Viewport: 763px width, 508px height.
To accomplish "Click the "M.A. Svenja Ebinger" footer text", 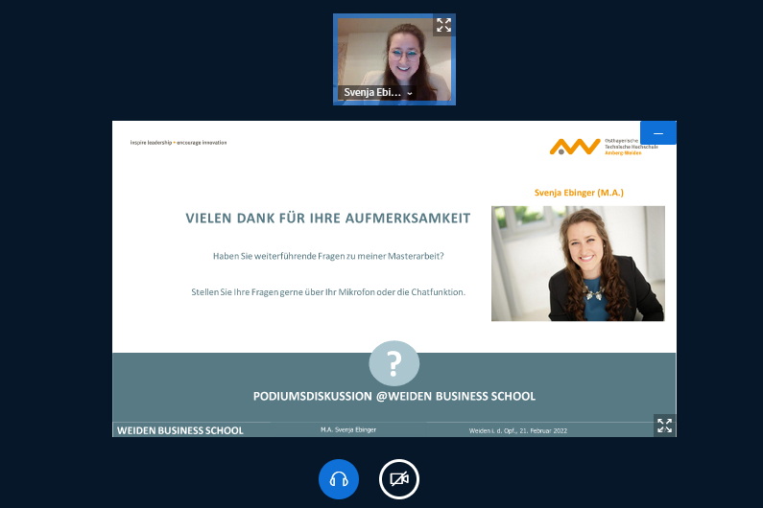I will pos(348,430).
